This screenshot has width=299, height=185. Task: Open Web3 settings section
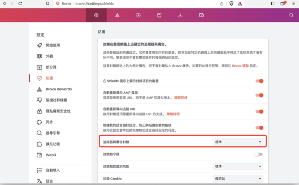tap(51, 155)
